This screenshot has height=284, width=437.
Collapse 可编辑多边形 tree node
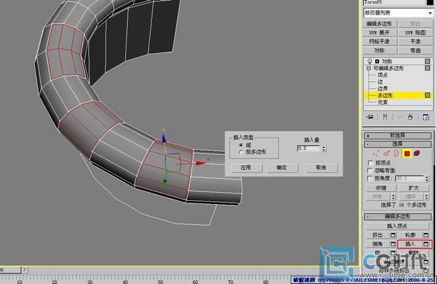pyautogui.click(x=368, y=68)
